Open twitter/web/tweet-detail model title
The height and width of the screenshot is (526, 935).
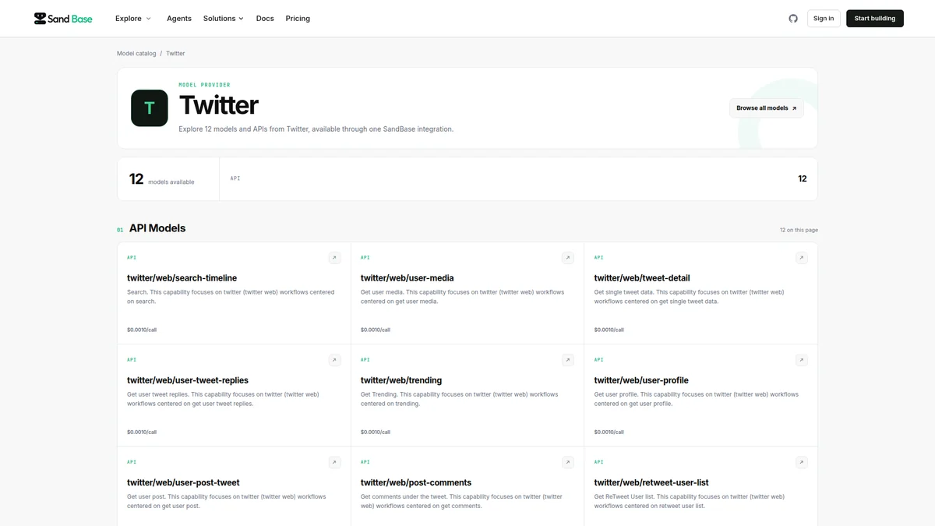(x=642, y=278)
